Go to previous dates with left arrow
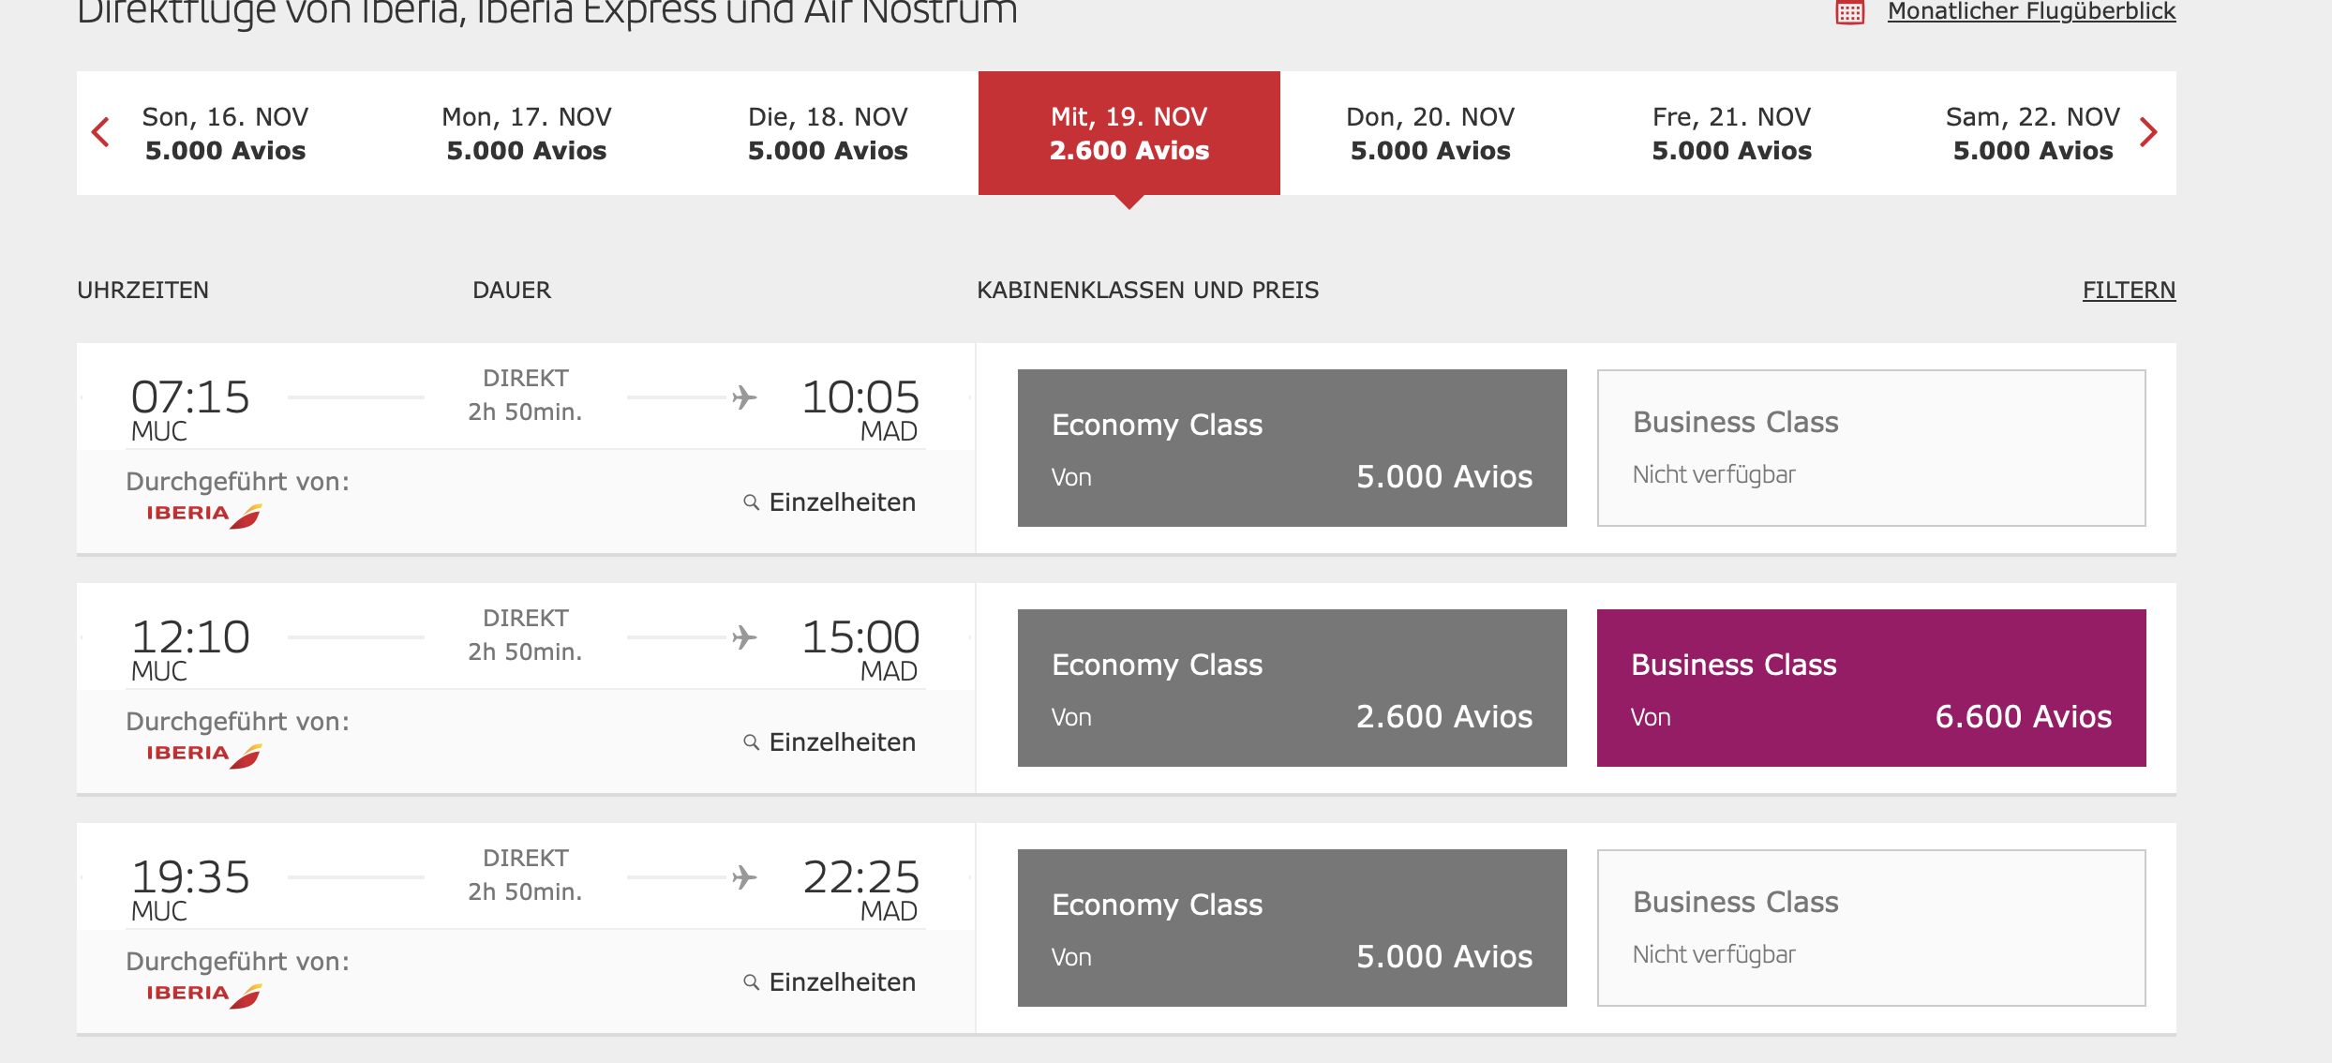 click(x=101, y=132)
